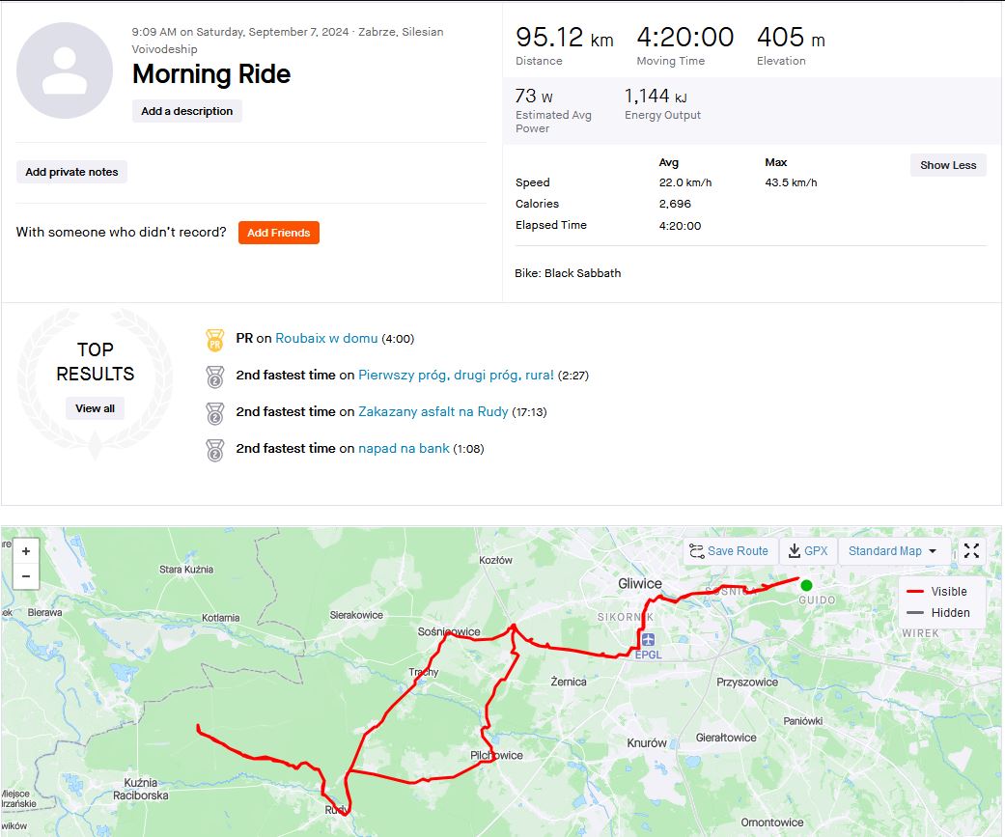Screen dimensions: 1005x837
Task: Open Pierwszy próg, drugi próg, rura! segment
Action: 456,375
